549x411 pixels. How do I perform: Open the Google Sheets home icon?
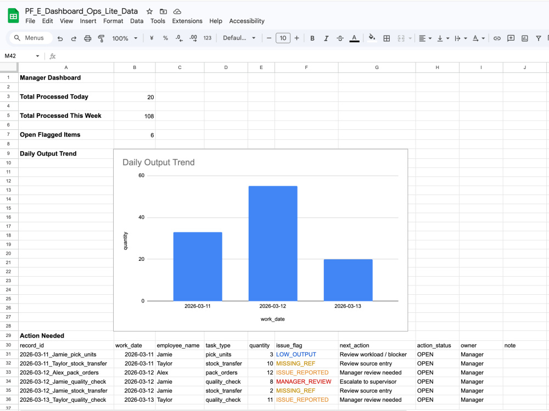(13, 16)
